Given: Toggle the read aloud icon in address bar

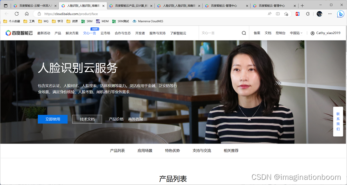Looking at the screenshot, I should 269,14.
